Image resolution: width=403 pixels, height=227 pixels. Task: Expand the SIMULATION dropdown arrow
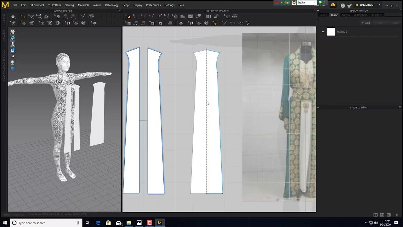click(x=380, y=5)
